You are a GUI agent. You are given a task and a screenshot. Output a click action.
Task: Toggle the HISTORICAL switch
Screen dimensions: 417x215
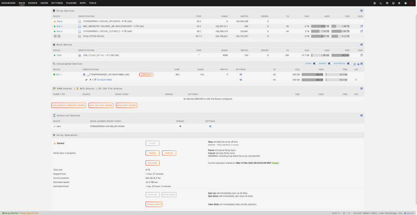coord(349,63)
